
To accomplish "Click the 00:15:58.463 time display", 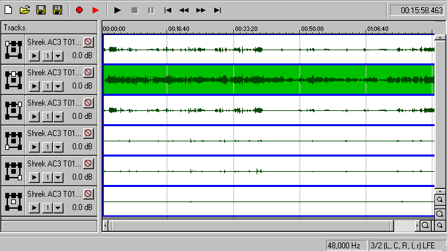I will pyautogui.click(x=417, y=11).
